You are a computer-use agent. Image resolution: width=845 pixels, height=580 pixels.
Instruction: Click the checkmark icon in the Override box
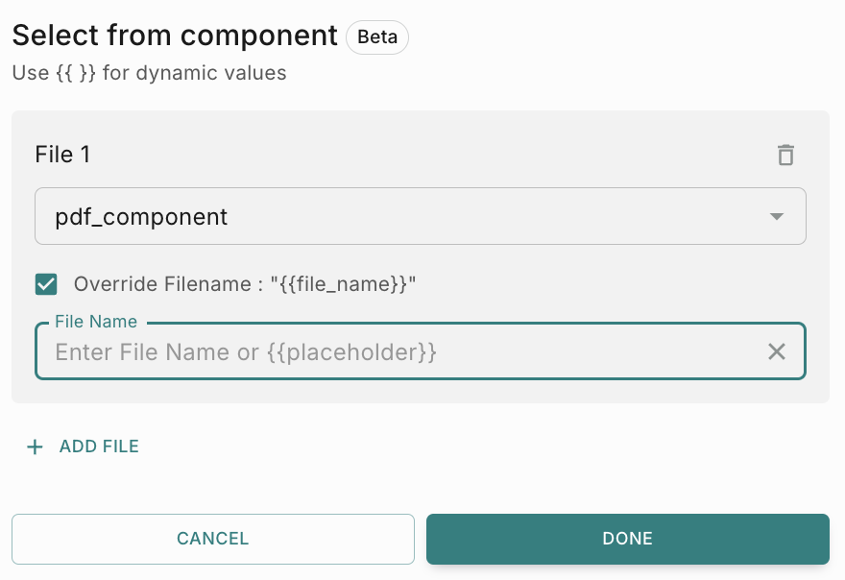(46, 284)
